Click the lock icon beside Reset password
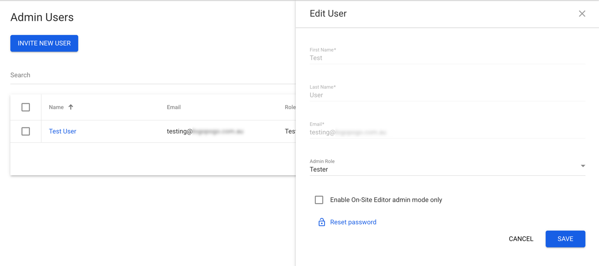Image resolution: width=599 pixels, height=266 pixels. click(321, 222)
